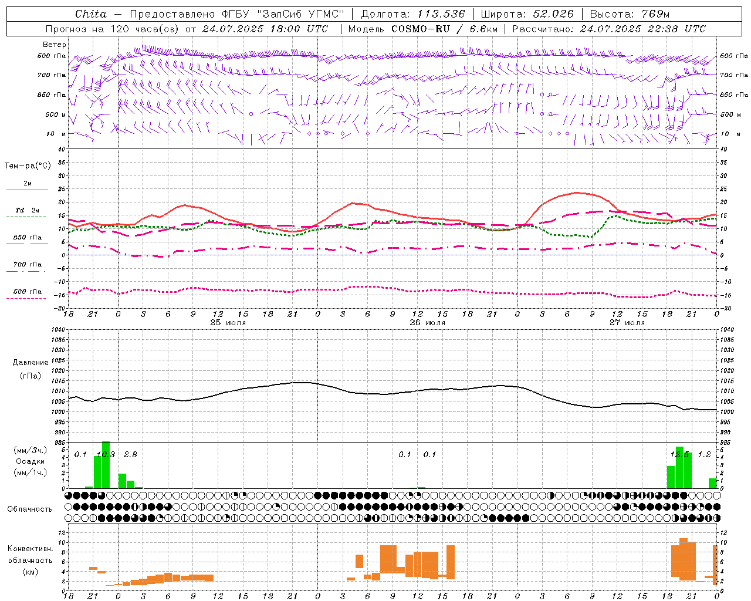The width and height of the screenshot is (751, 601).
Task: Click the "Давление" pressure label
Action: [31, 363]
